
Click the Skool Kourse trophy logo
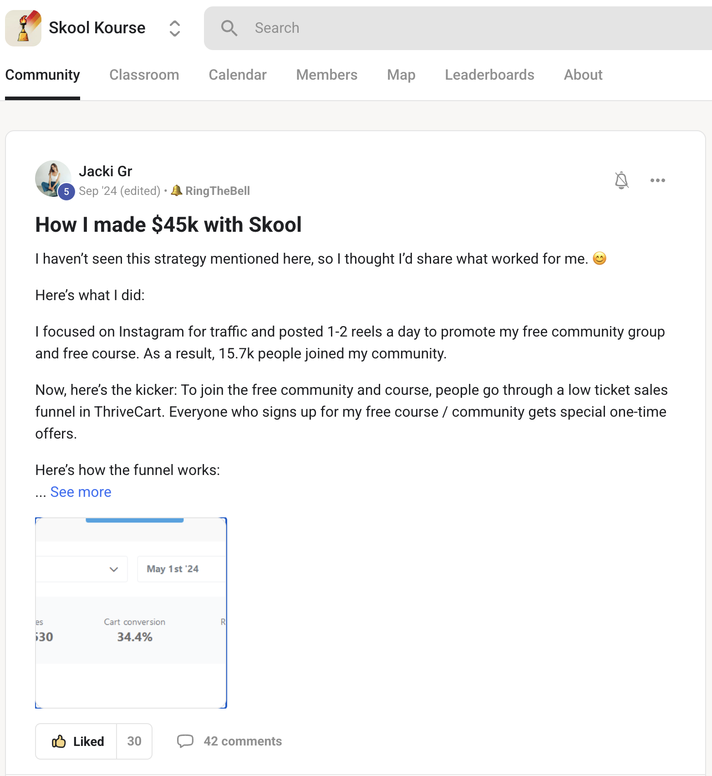(x=23, y=28)
